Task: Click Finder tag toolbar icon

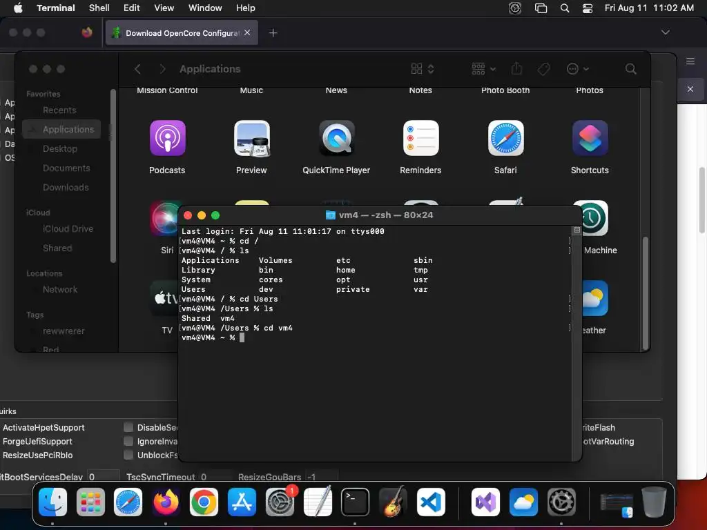Action: (544, 69)
